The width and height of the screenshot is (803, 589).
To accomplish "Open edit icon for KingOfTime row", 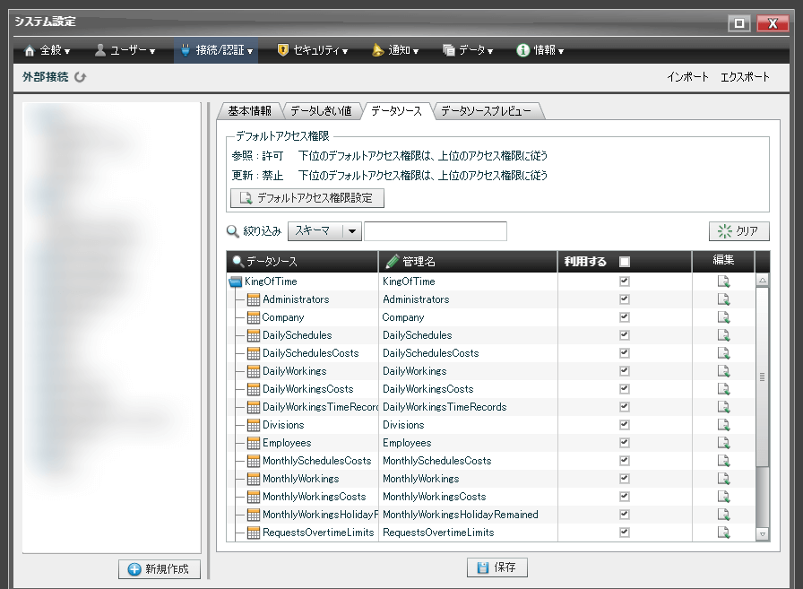I will tap(723, 282).
